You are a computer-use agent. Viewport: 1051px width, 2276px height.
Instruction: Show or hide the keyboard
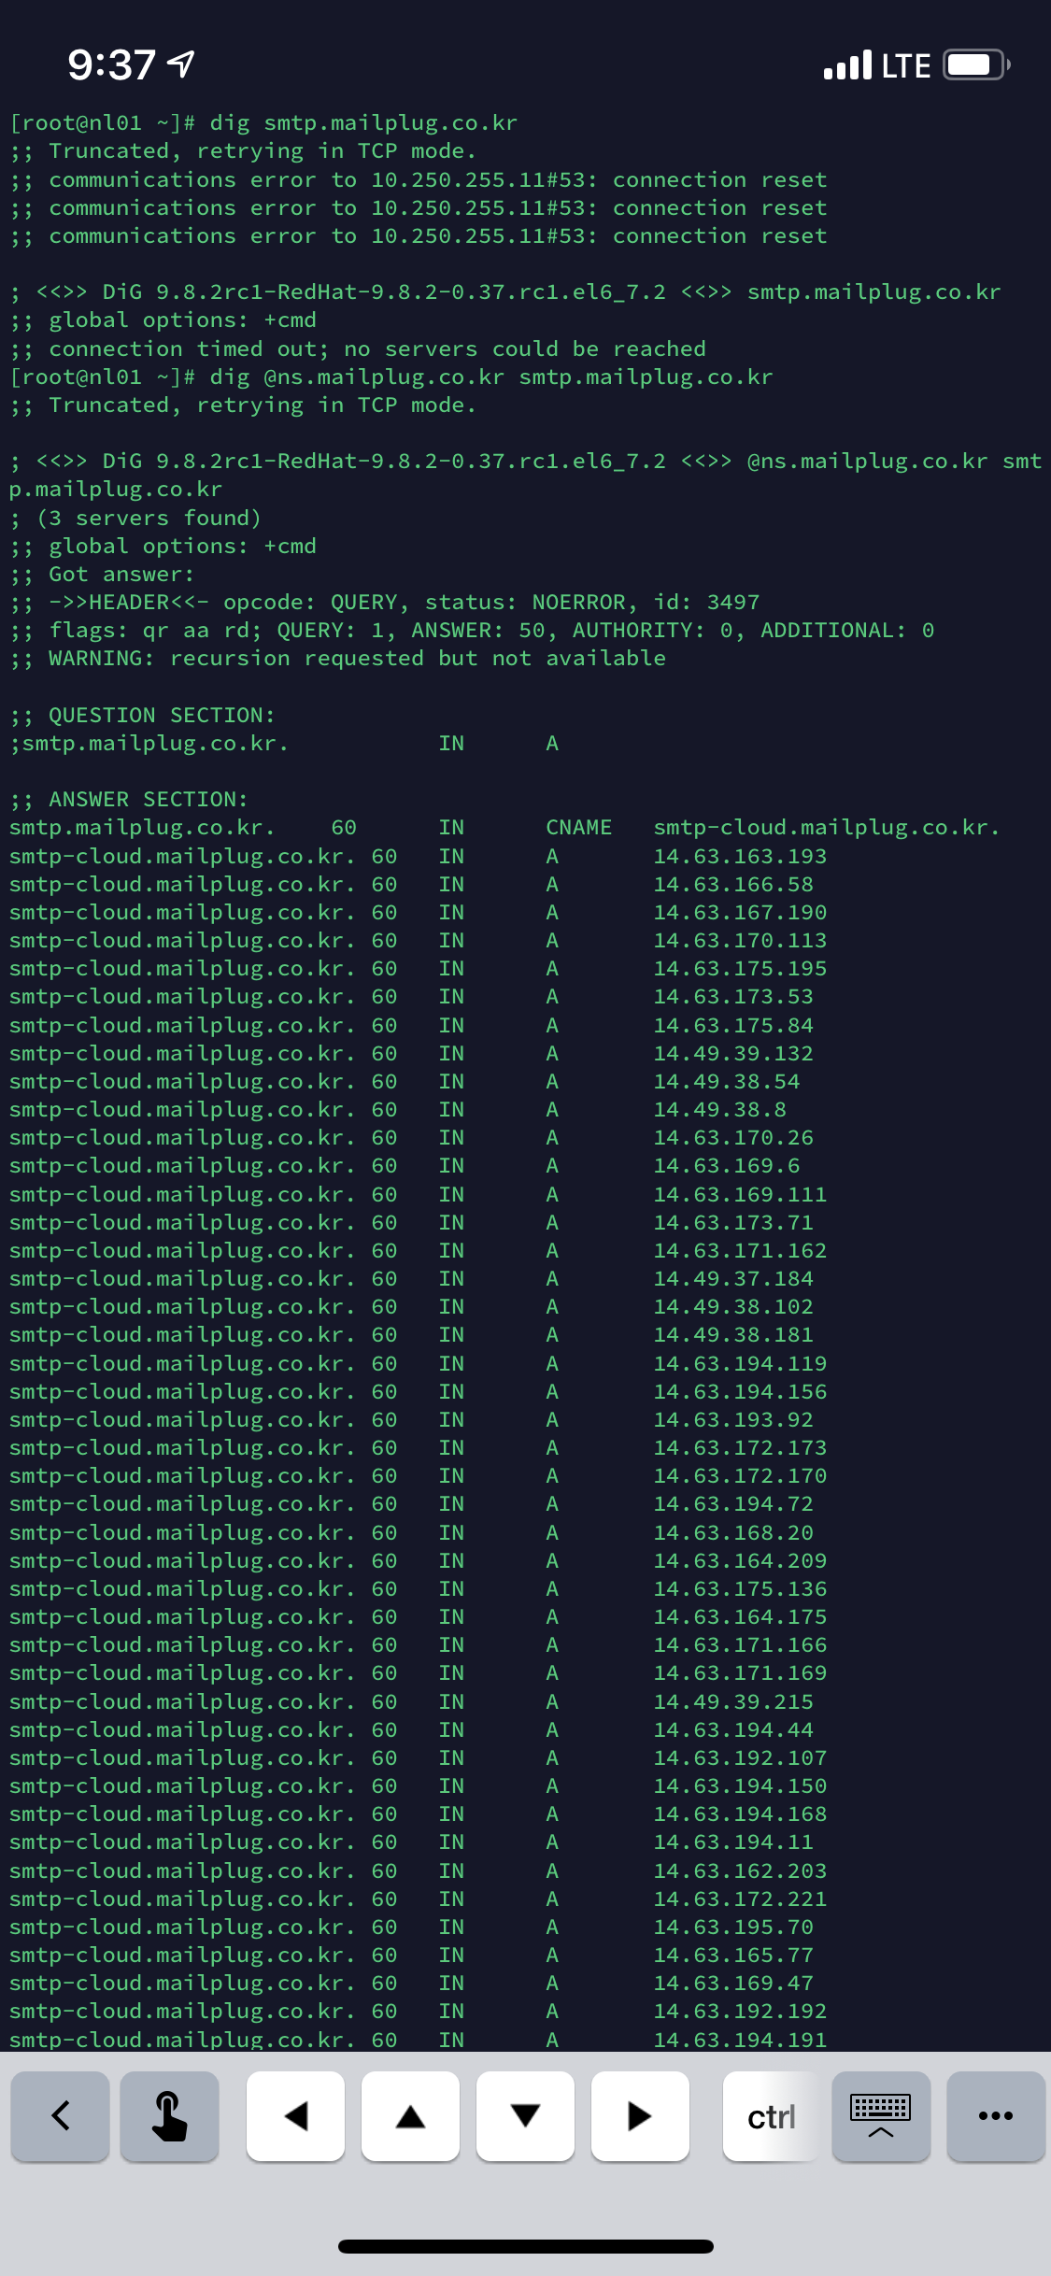[x=881, y=2115]
